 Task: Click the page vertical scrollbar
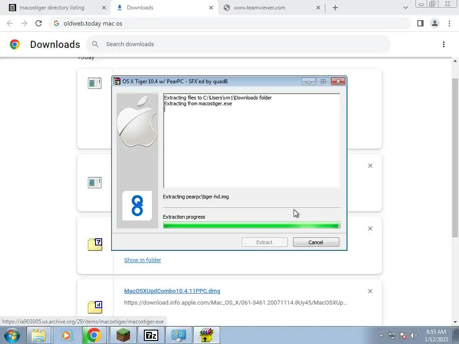click(455, 158)
